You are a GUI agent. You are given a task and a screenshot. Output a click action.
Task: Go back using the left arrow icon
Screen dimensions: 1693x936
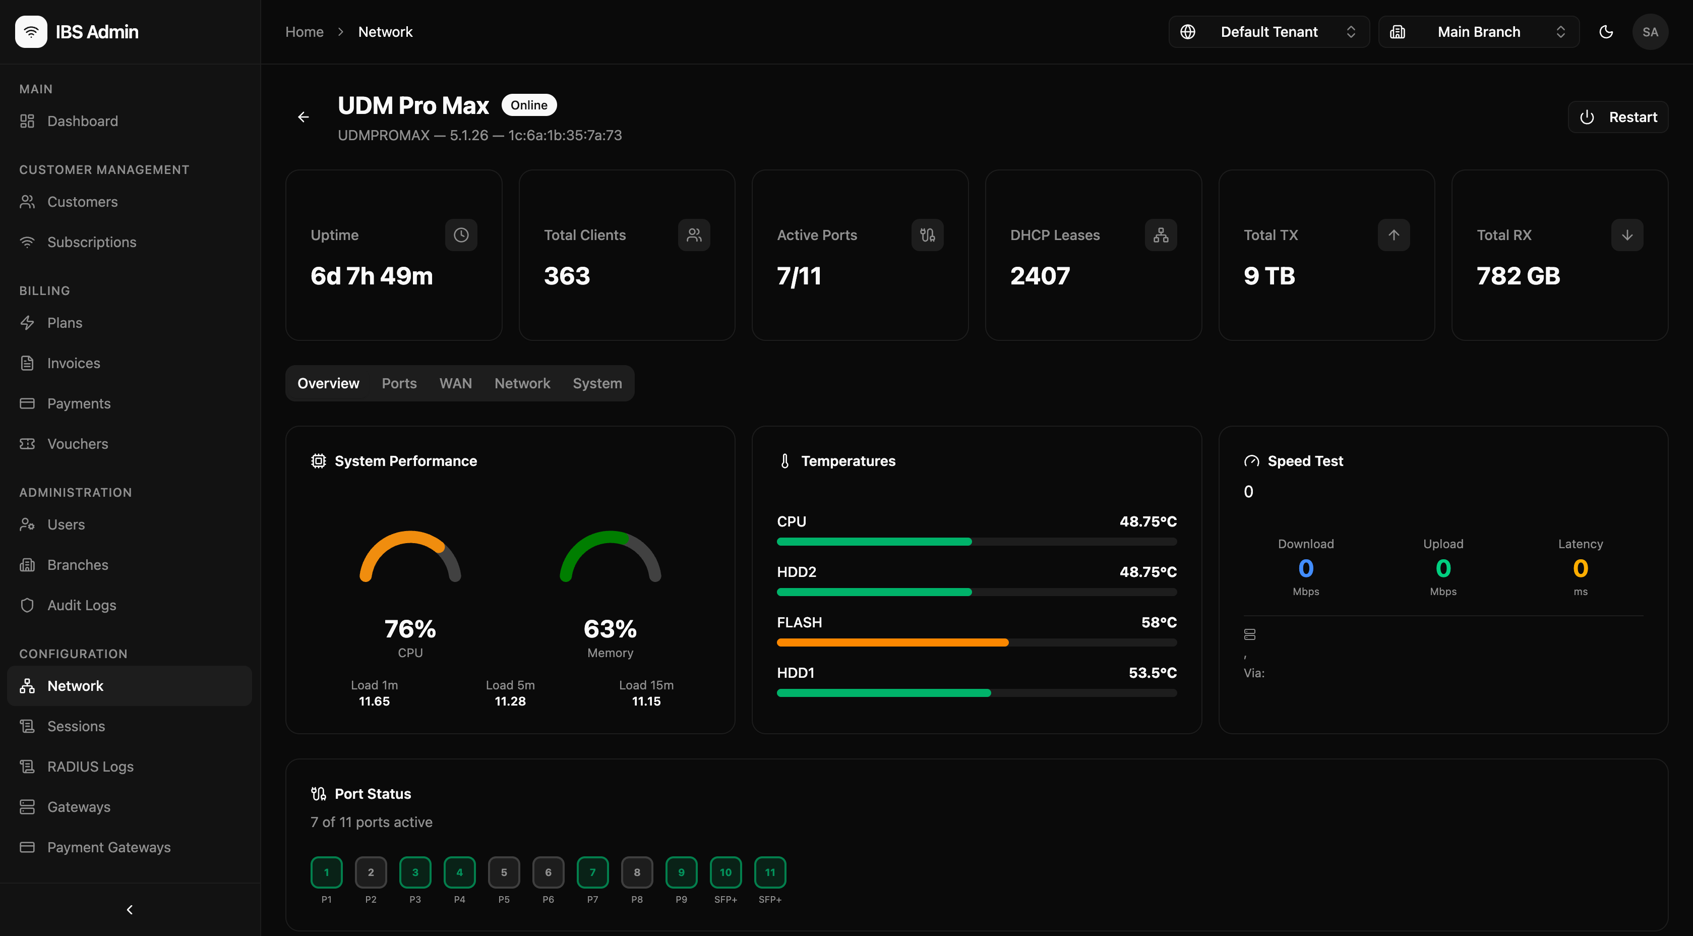(x=303, y=117)
